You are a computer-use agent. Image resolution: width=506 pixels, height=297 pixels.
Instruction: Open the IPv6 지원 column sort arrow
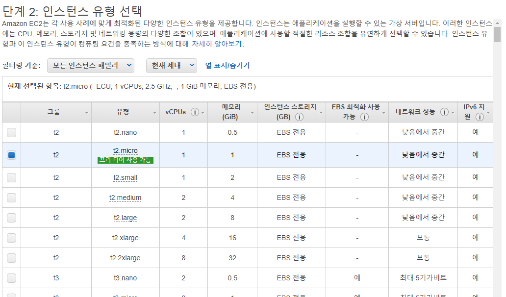tap(488, 113)
